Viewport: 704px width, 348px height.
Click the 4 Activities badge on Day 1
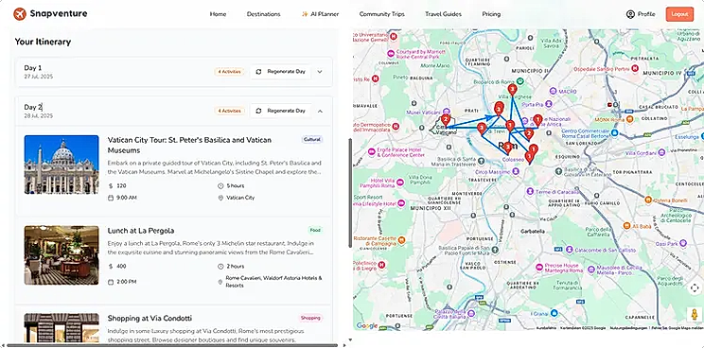pos(229,72)
